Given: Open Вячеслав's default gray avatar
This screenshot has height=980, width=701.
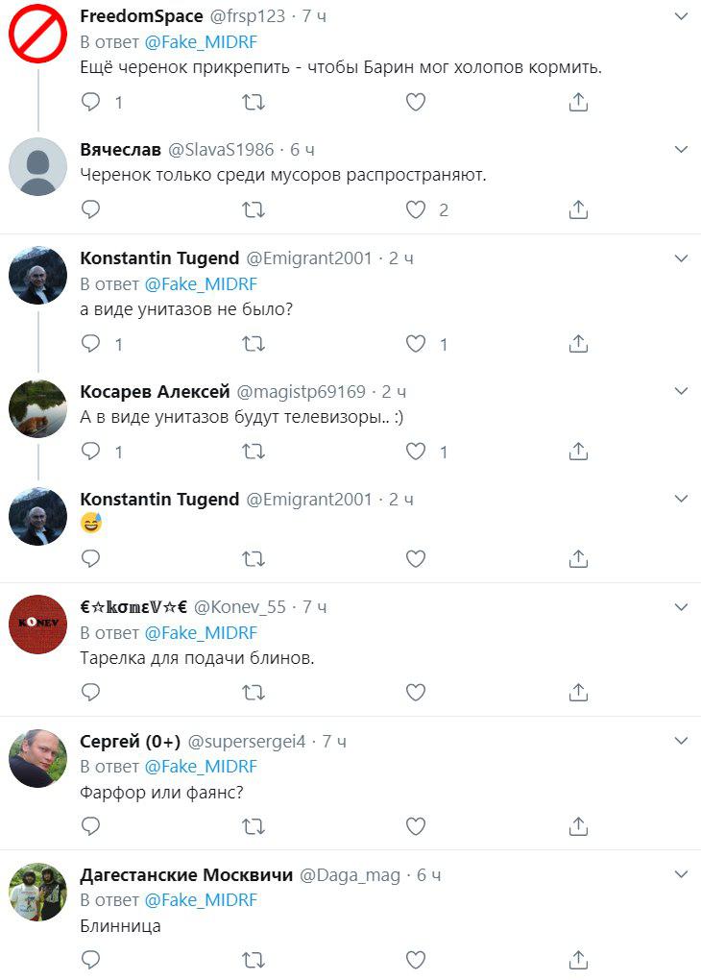Looking at the screenshot, I should 37,166.
